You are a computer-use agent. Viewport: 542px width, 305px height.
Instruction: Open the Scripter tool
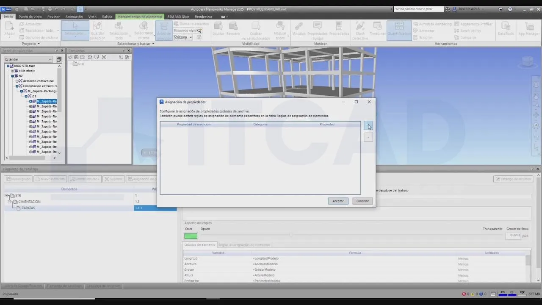click(423, 38)
